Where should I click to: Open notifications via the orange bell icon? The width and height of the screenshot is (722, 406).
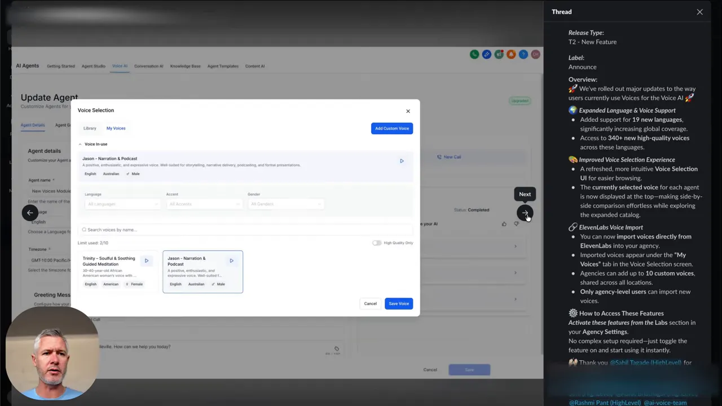pos(511,54)
